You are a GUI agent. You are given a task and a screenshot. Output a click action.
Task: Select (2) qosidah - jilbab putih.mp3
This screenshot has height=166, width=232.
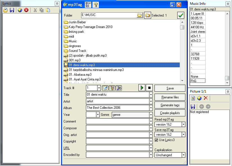pyautogui.click(x=85, y=56)
